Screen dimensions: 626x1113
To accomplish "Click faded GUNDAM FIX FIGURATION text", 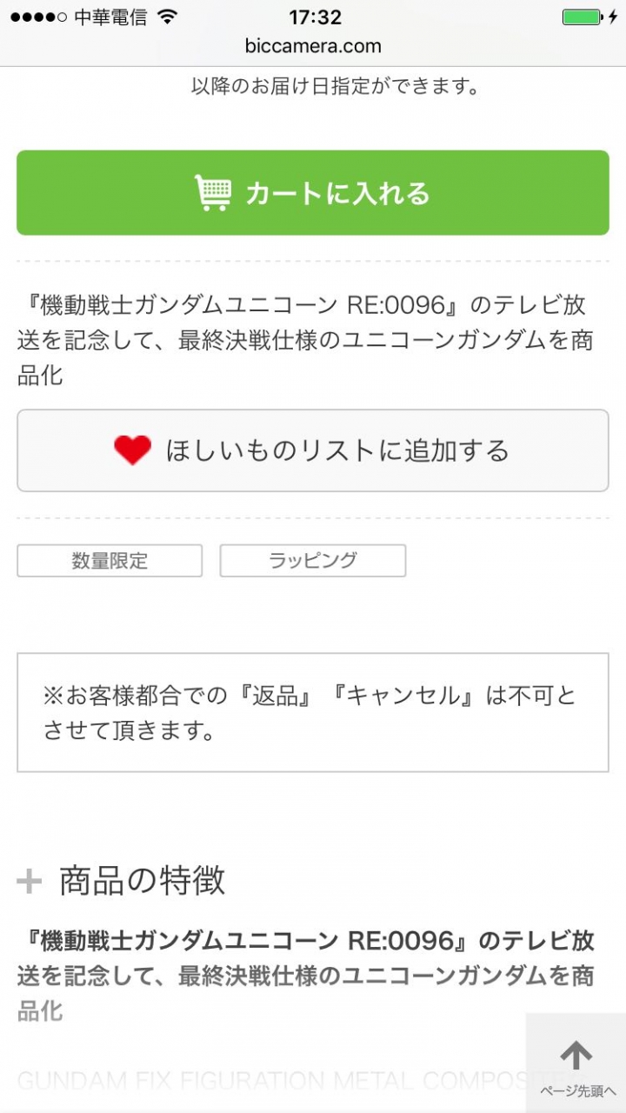I will pyautogui.click(x=270, y=1081).
